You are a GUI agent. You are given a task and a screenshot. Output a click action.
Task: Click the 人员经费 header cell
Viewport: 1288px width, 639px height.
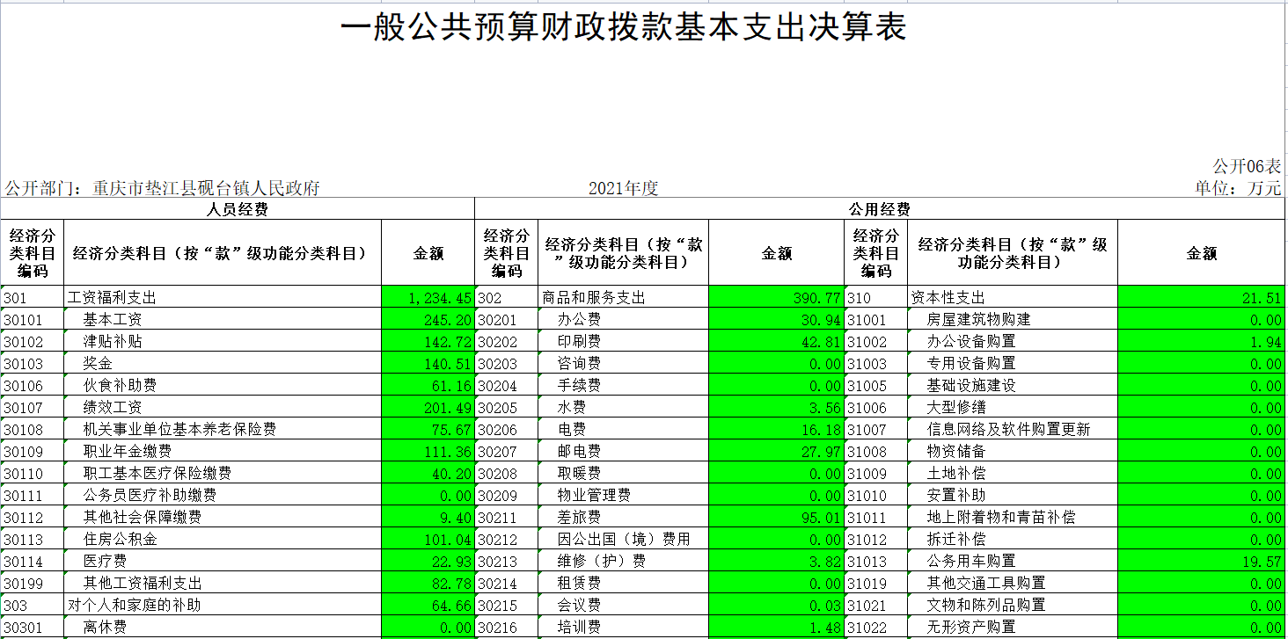pos(238,209)
